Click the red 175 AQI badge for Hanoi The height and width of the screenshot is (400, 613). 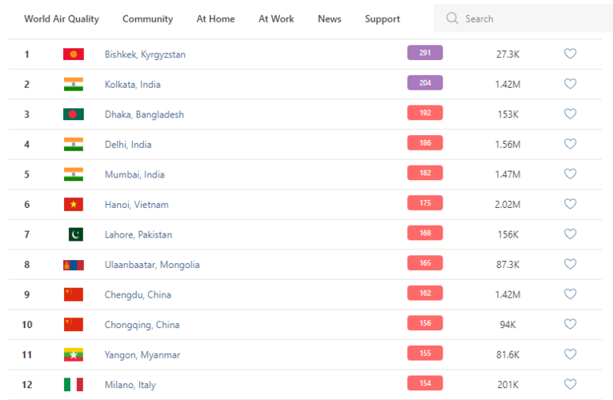point(425,203)
